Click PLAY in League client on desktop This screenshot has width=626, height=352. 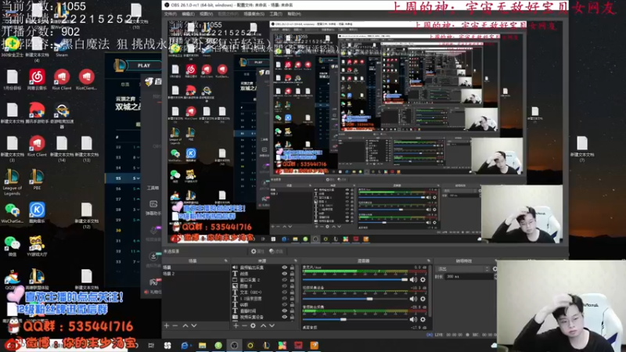pos(144,66)
